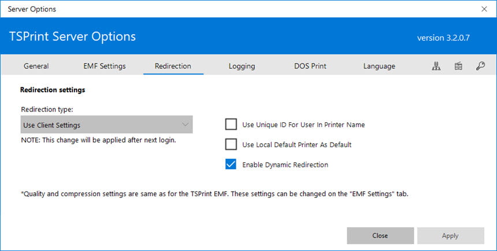Click the 'Redirection type:' label

pos(47,110)
